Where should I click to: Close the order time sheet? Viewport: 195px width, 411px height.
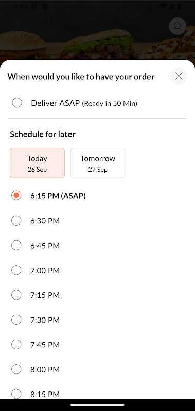click(179, 76)
